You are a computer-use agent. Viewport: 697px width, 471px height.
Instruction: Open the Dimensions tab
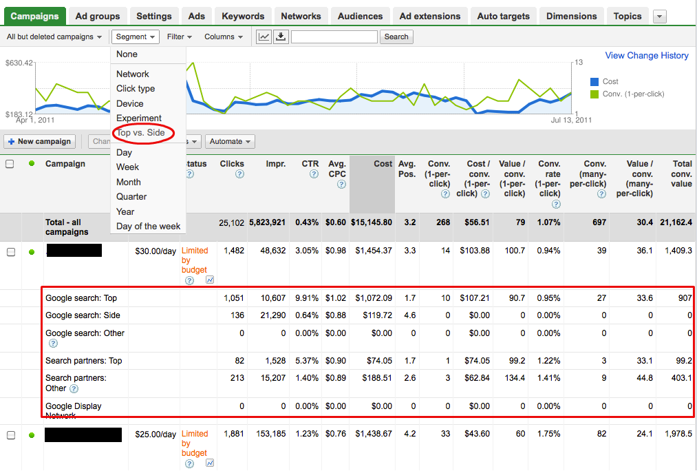click(572, 17)
